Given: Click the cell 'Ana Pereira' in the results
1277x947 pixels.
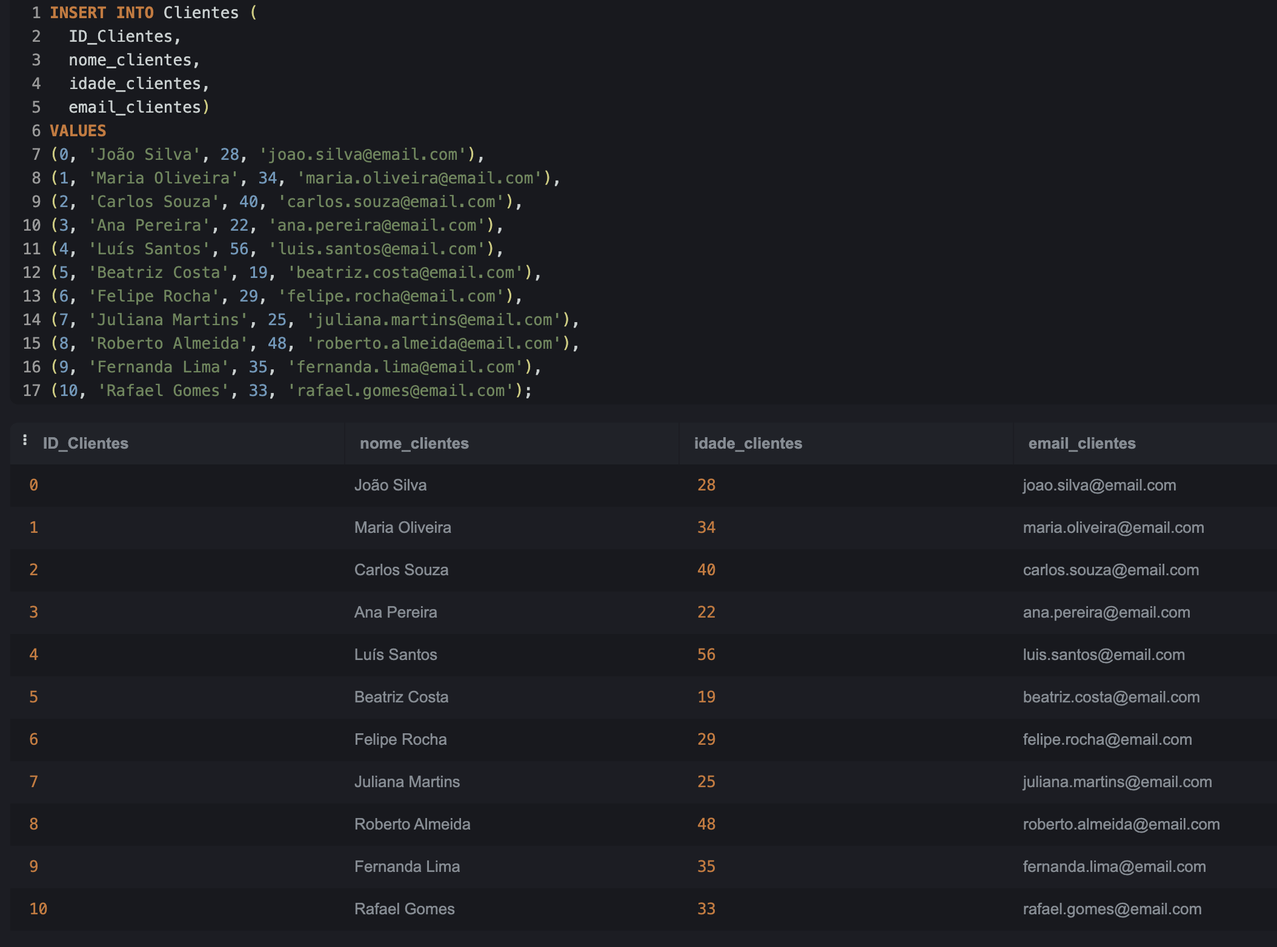Looking at the screenshot, I should (x=396, y=612).
